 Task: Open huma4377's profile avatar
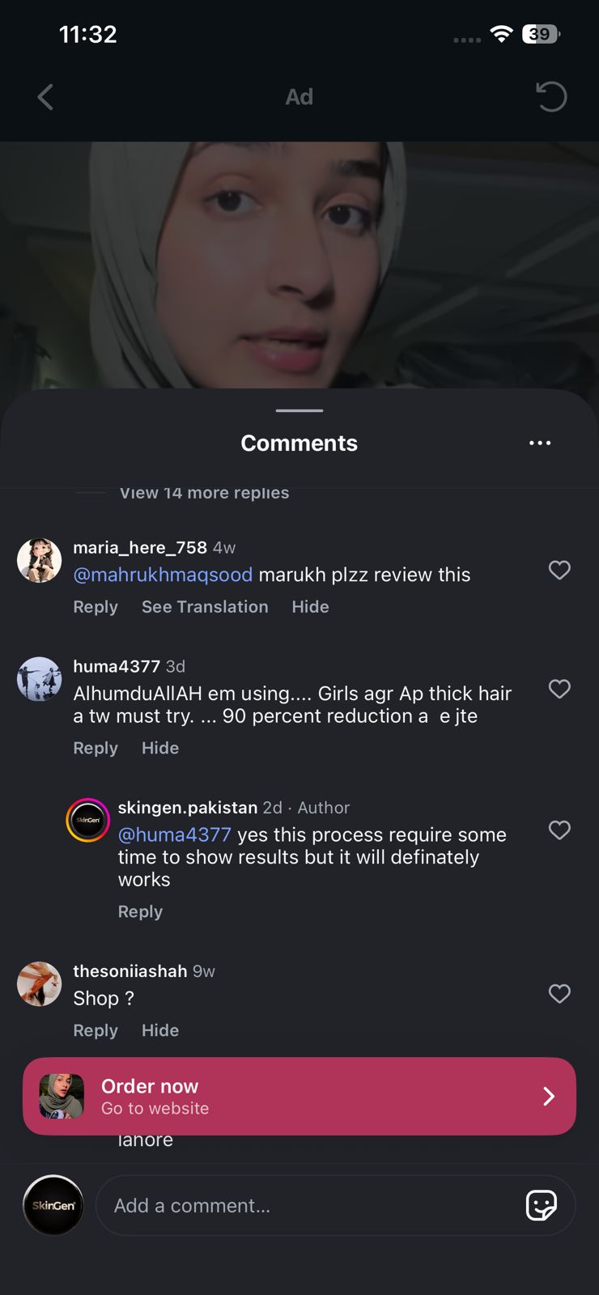click(x=40, y=679)
